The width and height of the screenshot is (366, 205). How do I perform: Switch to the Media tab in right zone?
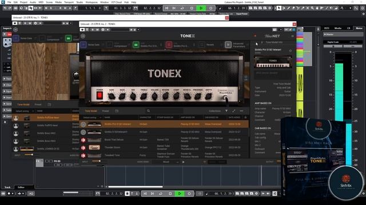click(x=338, y=28)
